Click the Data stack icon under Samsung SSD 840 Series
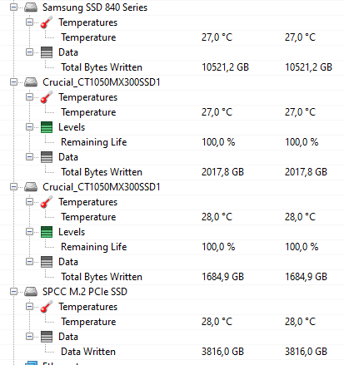Viewport: 344px width, 365px height. [47, 52]
